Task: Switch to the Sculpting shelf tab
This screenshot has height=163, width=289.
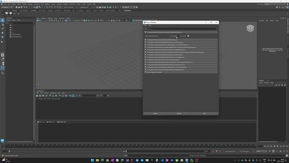Action: coord(33,10)
